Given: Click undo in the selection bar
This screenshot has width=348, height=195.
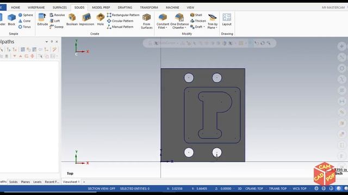Looking at the screenshot, I should pos(257,43).
